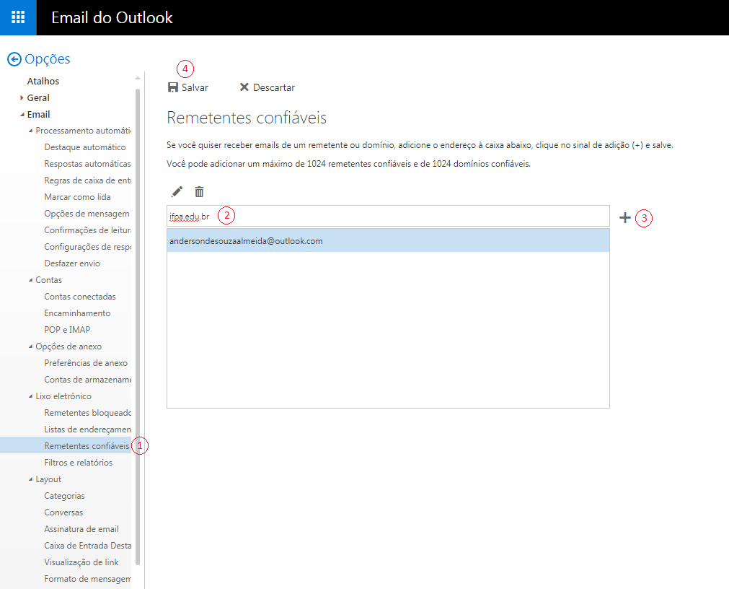Open Destaque automático settings
Image resolution: width=729 pixels, height=589 pixels.
coord(84,147)
